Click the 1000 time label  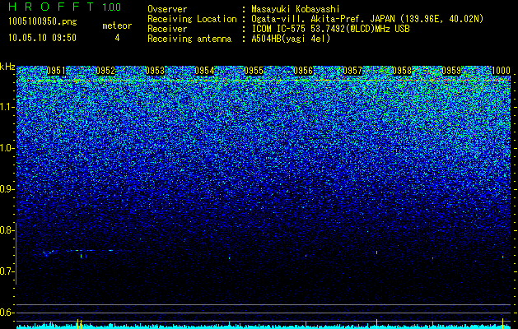501,71
